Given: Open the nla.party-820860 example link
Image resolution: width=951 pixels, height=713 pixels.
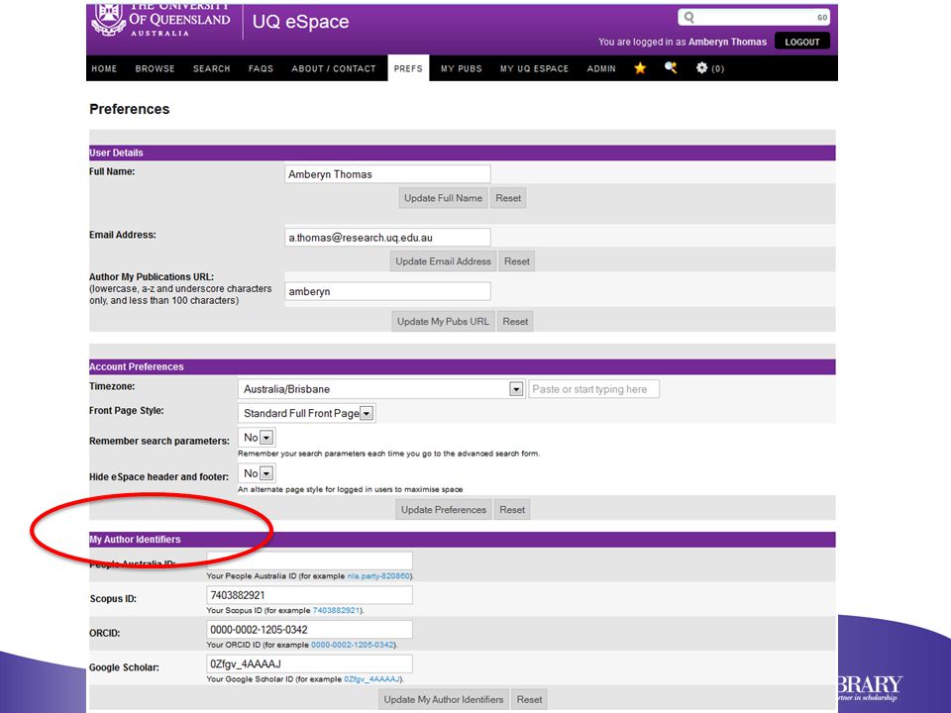Looking at the screenshot, I should (x=378, y=576).
